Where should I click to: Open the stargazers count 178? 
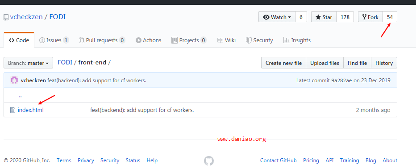click(x=345, y=17)
